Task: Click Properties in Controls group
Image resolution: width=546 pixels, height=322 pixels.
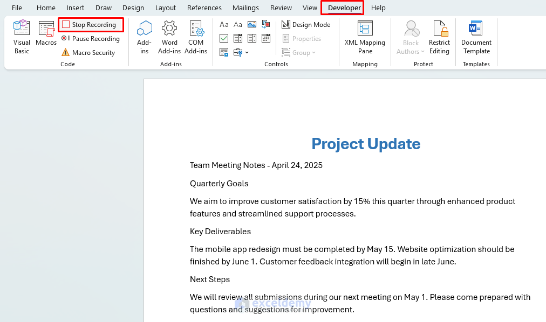Action: click(x=302, y=39)
